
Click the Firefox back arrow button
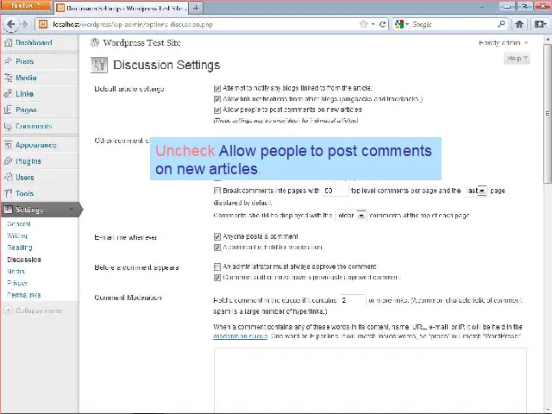click(x=10, y=24)
